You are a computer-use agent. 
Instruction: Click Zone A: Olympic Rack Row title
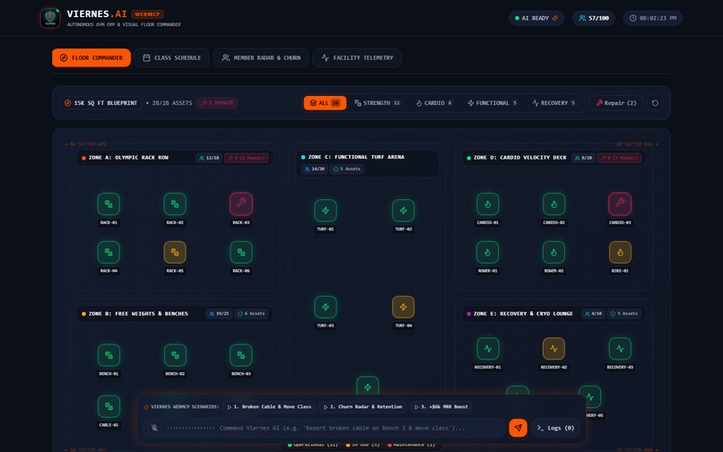(128, 158)
